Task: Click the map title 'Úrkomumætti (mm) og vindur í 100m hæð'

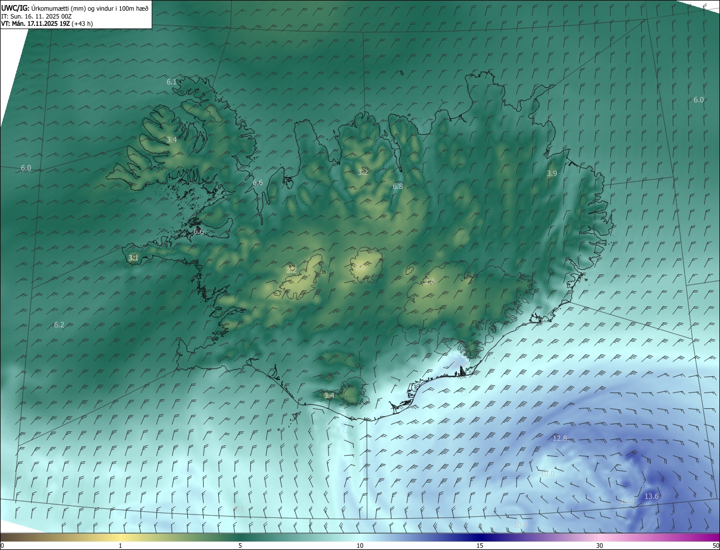Action: 89,8
